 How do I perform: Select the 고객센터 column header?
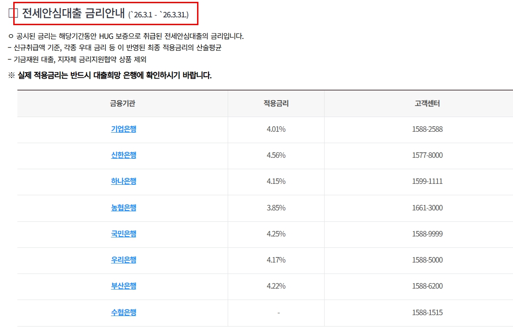(x=427, y=103)
